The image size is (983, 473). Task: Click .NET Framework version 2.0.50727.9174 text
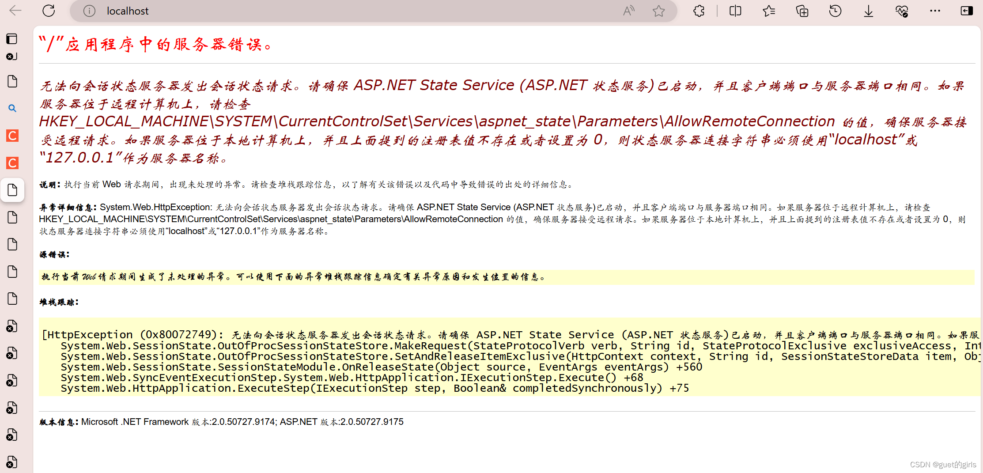point(179,422)
